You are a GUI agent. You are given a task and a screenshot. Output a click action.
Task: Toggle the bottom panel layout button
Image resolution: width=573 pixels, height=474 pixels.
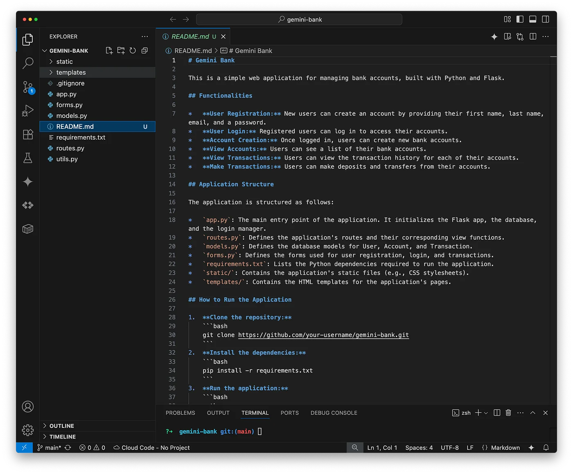tap(532, 19)
